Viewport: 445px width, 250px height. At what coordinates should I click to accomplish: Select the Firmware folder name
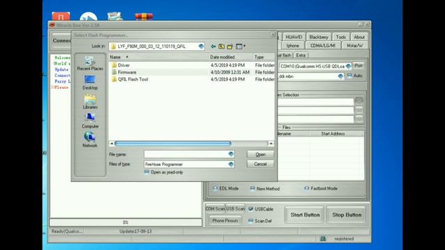(127, 72)
